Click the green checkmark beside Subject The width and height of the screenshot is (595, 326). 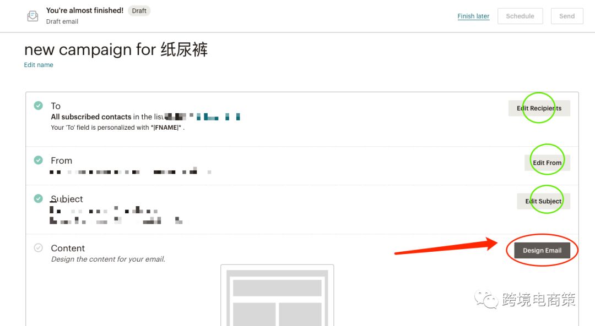pos(39,198)
